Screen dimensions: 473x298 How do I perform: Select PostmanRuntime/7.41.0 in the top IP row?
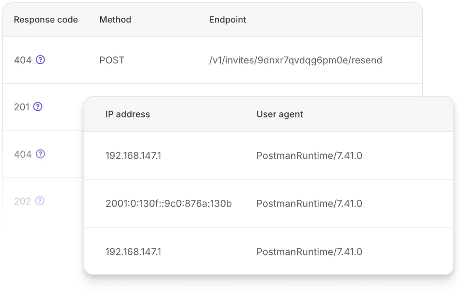309,156
